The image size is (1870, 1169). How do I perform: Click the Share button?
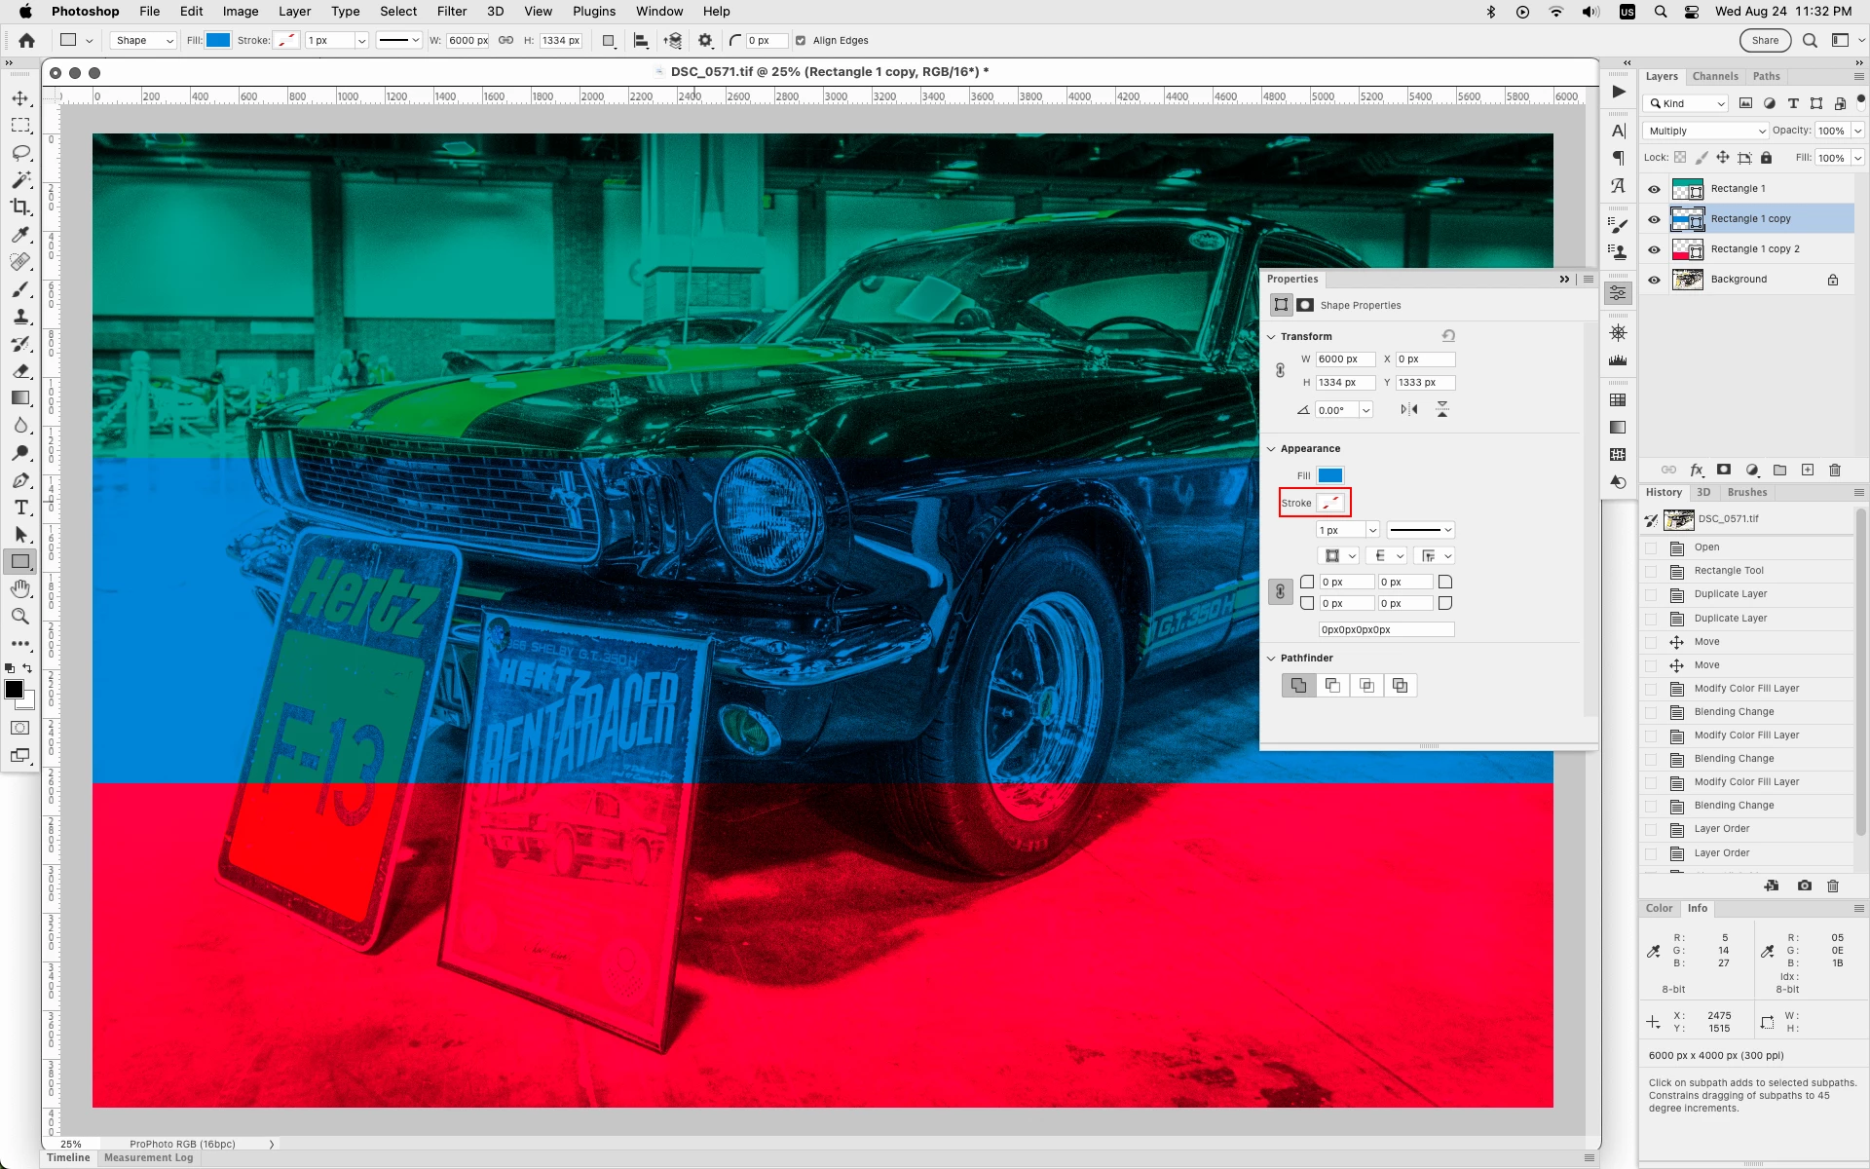click(x=1765, y=41)
